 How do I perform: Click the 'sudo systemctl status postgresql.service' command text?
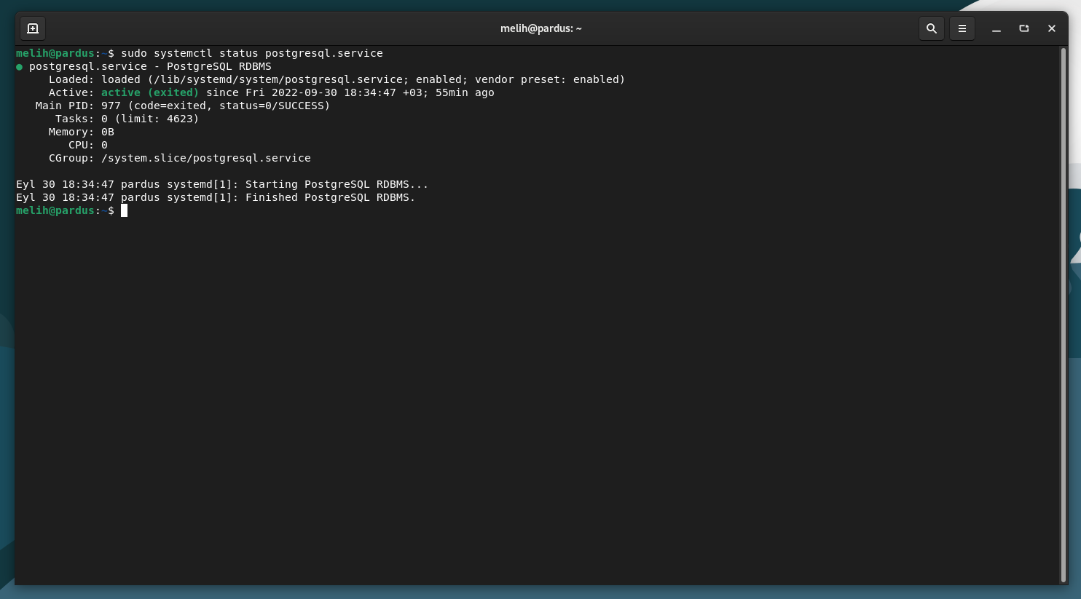pyautogui.click(x=252, y=53)
